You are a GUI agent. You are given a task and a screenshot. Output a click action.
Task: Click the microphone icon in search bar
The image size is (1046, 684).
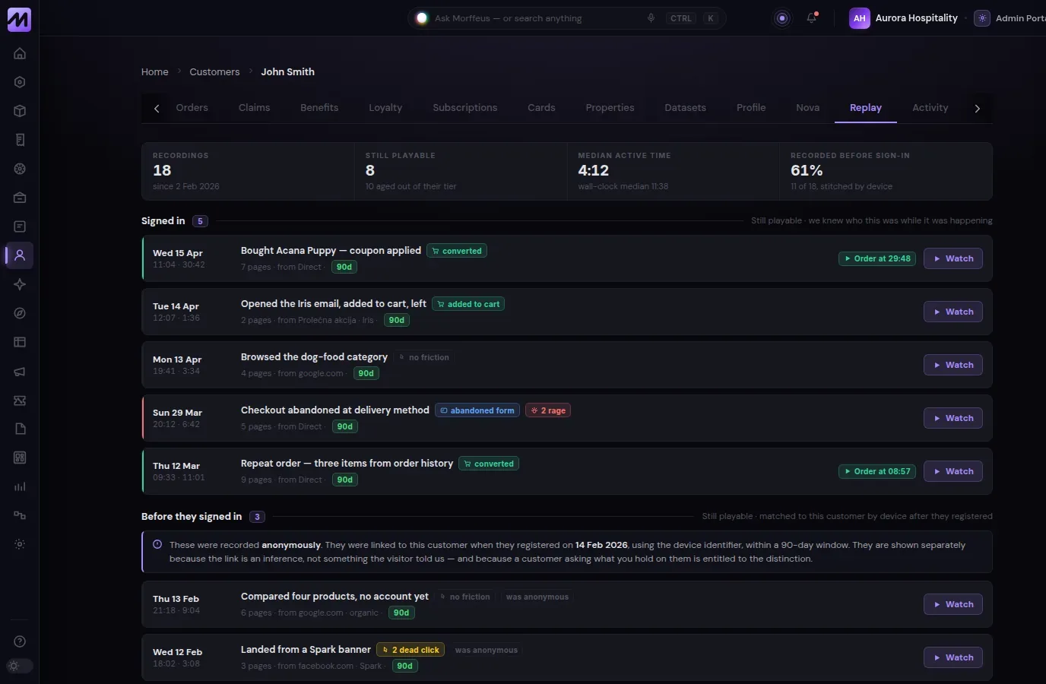[651, 18]
